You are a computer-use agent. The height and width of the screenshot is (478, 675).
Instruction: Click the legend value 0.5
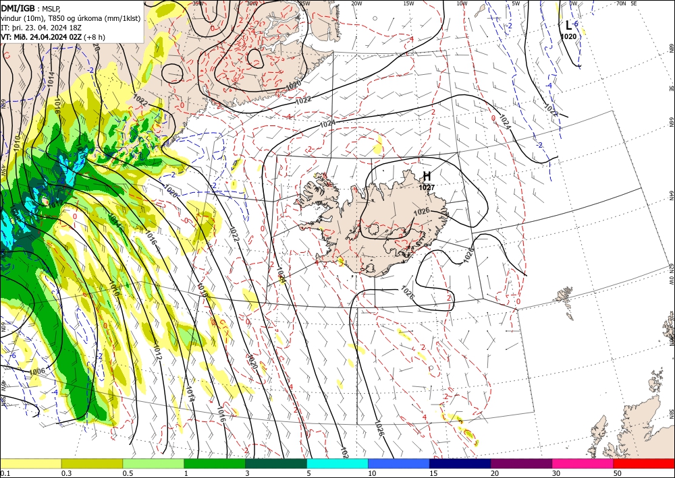(x=128, y=473)
